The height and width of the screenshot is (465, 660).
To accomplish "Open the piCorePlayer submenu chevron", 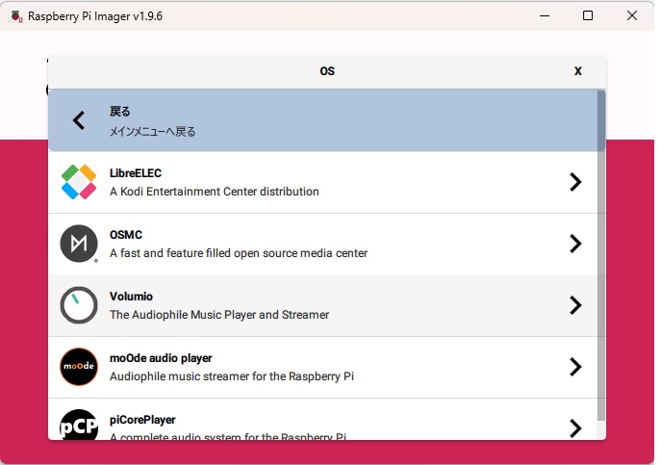I will click(575, 427).
